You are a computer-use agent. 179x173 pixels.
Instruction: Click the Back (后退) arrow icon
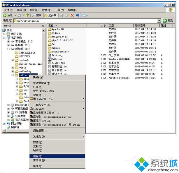5,15
